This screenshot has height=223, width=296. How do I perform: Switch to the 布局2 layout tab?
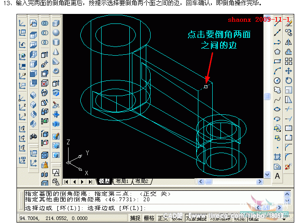point(142,181)
